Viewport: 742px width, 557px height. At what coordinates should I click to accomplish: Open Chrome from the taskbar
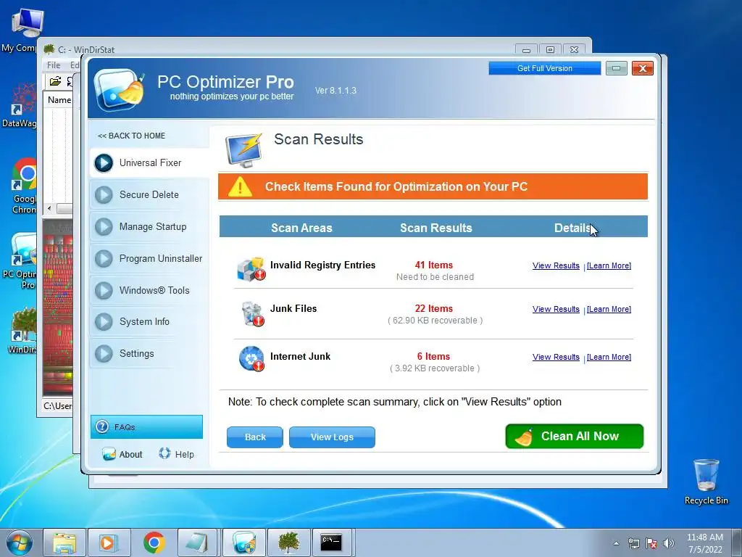coord(154,542)
